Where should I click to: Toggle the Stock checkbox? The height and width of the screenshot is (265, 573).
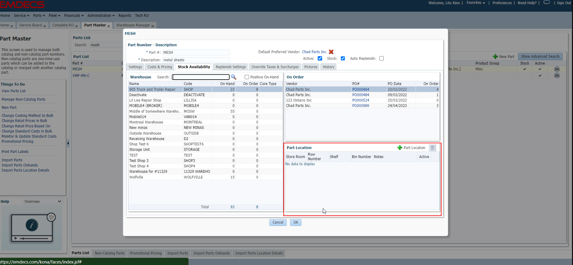pyautogui.click(x=343, y=58)
